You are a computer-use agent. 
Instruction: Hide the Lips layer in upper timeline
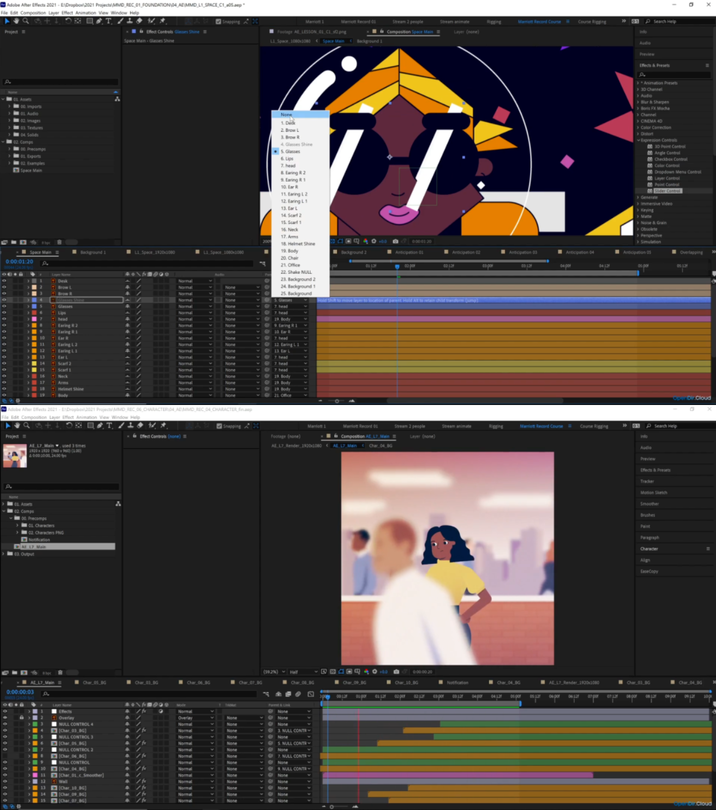4,313
